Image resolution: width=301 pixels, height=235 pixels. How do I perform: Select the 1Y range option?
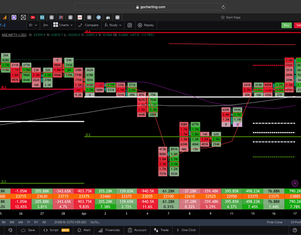(x=28, y=222)
